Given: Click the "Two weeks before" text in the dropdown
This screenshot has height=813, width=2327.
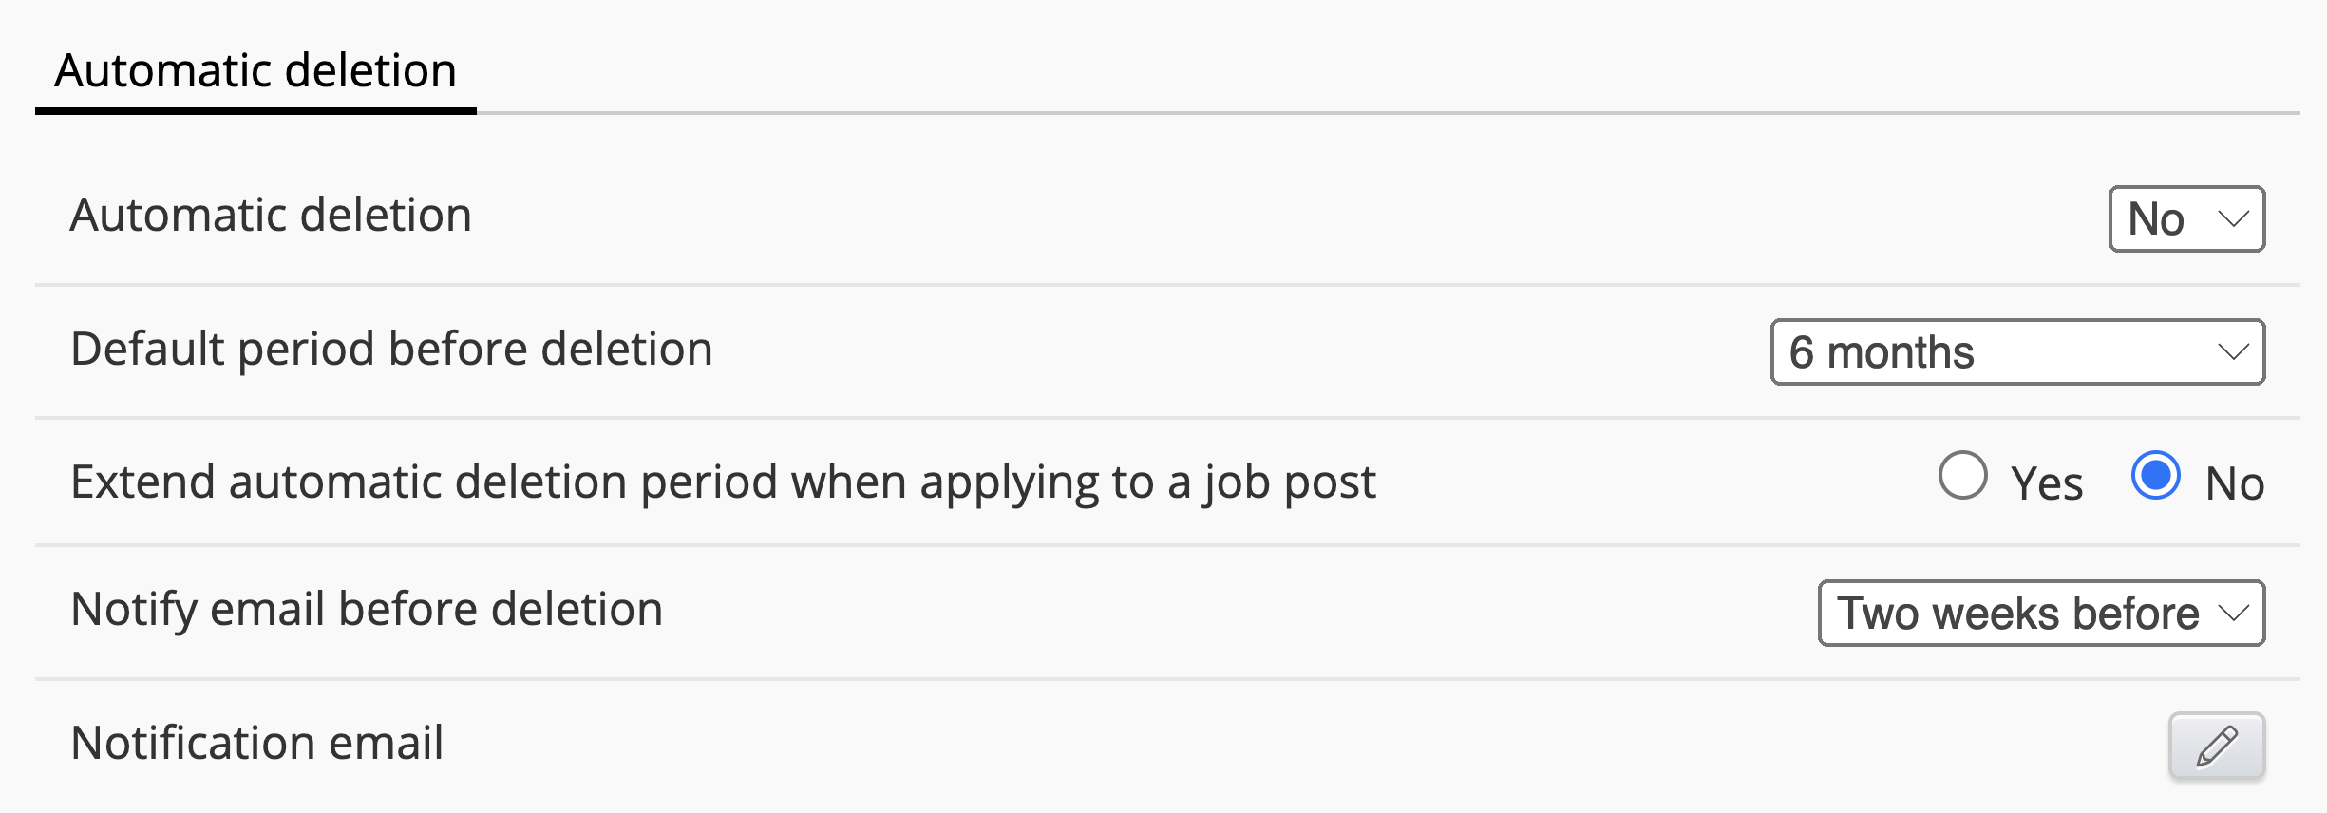Looking at the screenshot, I should pyautogui.click(x=2017, y=614).
